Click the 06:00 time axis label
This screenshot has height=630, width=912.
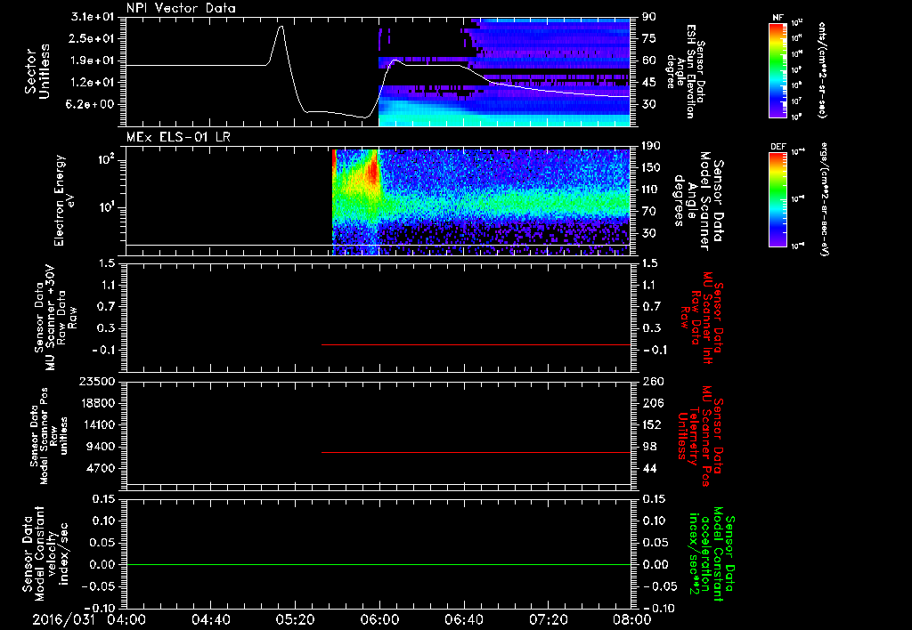379,619
